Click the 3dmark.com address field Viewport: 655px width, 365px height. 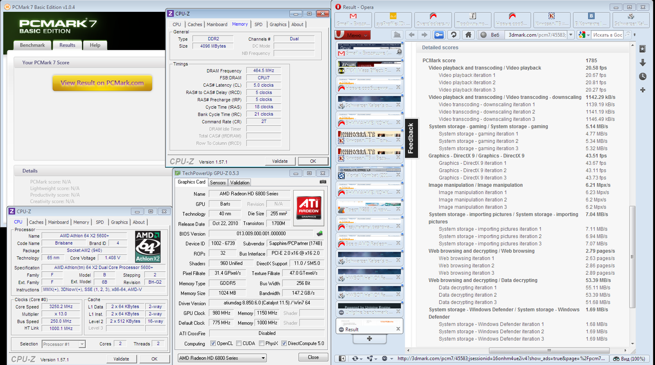537,35
